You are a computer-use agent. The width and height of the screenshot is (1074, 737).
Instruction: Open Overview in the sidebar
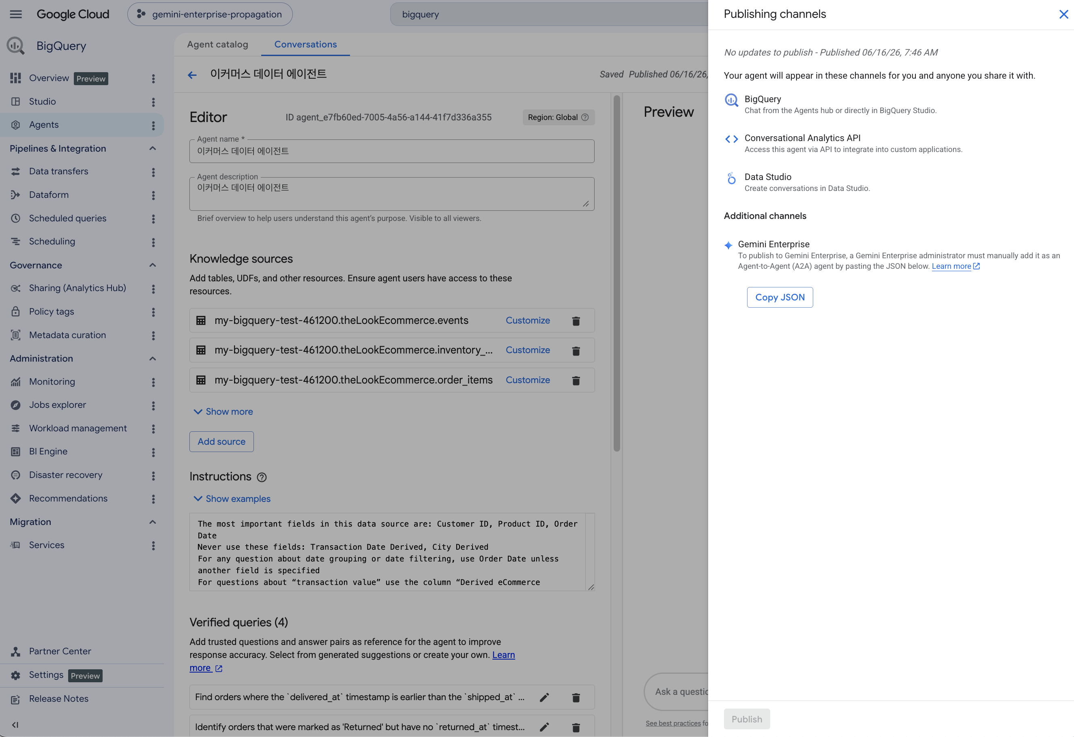[49, 78]
